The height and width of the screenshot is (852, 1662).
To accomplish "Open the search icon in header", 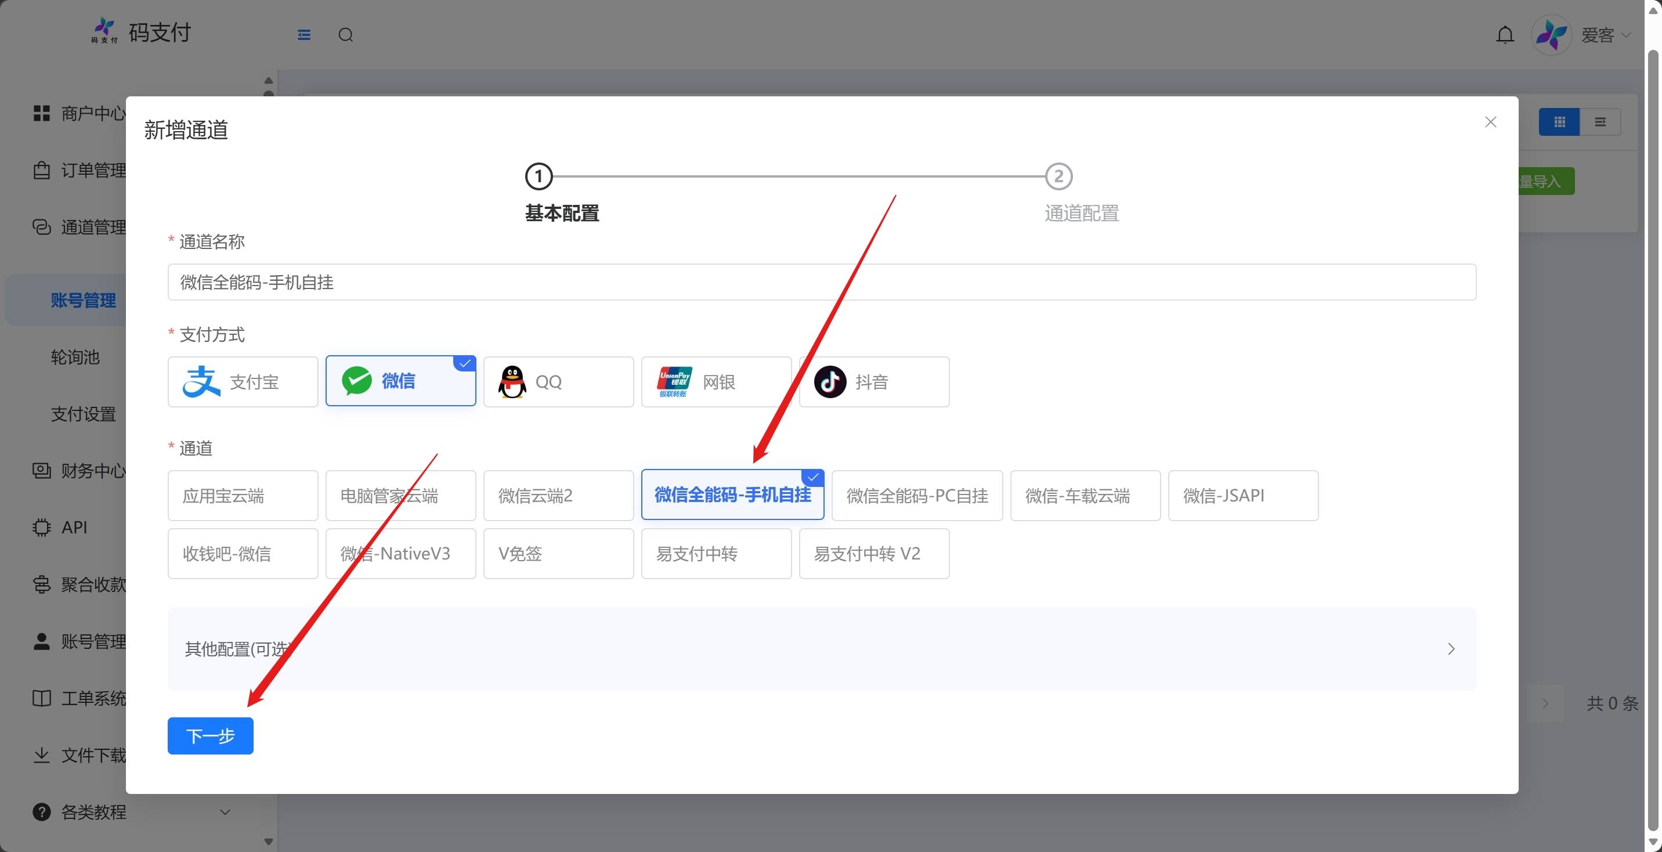I will 346,35.
